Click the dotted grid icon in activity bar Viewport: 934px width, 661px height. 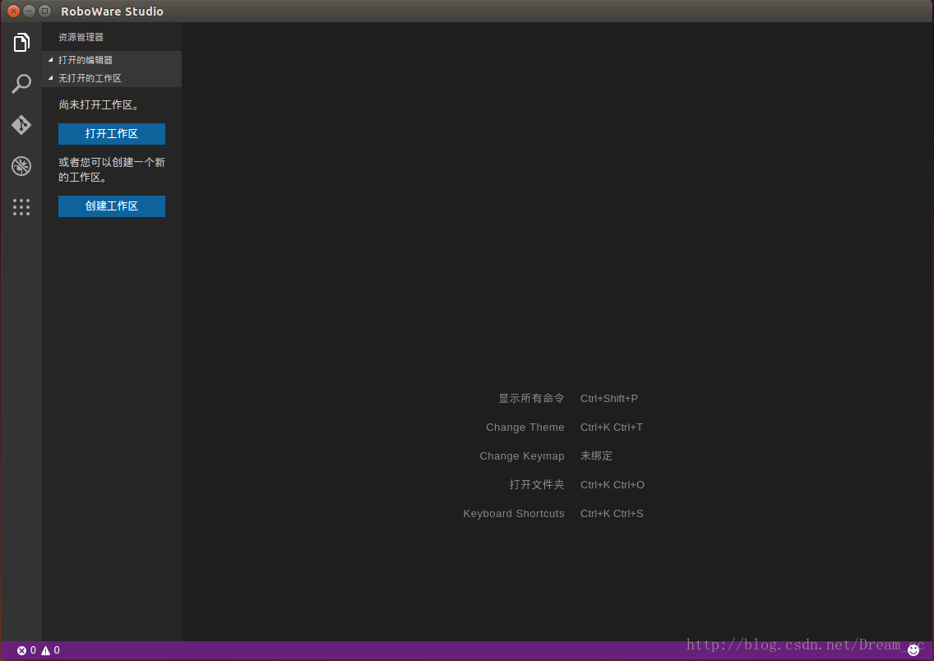point(21,207)
